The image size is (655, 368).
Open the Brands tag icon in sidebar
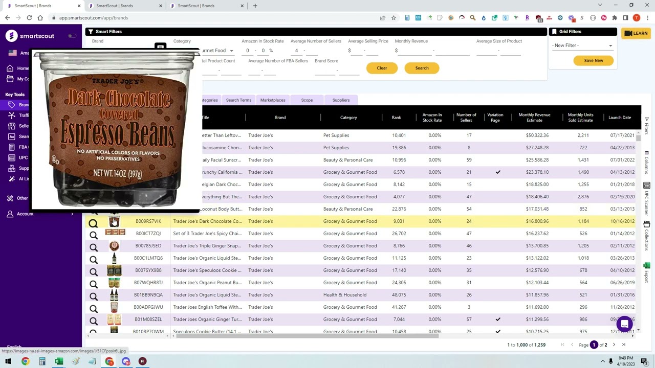tap(11, 105)
